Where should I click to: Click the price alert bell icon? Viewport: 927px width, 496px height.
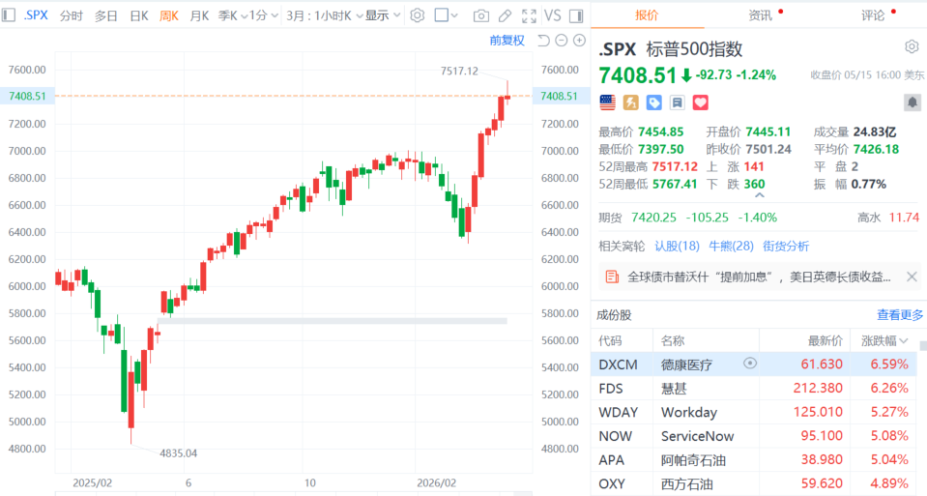(913, 102)
